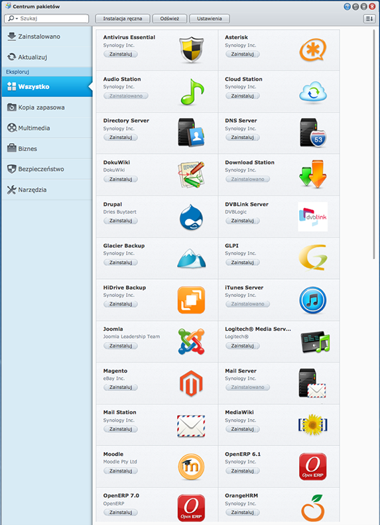The height and width of the screenshot is (525, 380).
Task: Click the Mail Server Zainstalowano button
Action: point(247,387)
